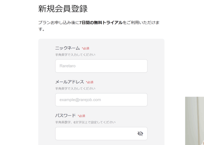Show the password with the eye icon
Image resolution: width=204 pixels, height=145 pixels.
(x=140, y=133)
